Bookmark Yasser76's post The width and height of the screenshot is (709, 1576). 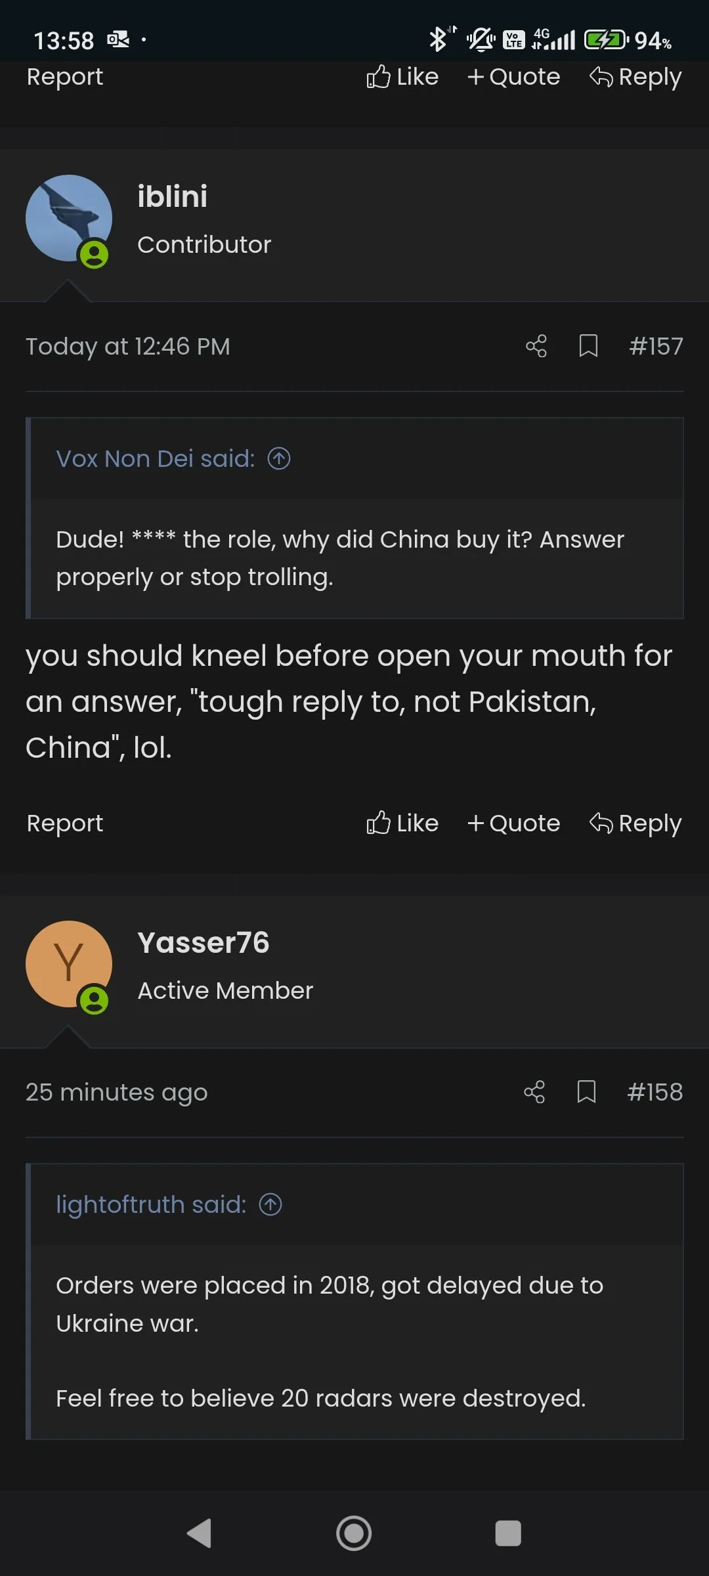click(x=588, y=1092)
